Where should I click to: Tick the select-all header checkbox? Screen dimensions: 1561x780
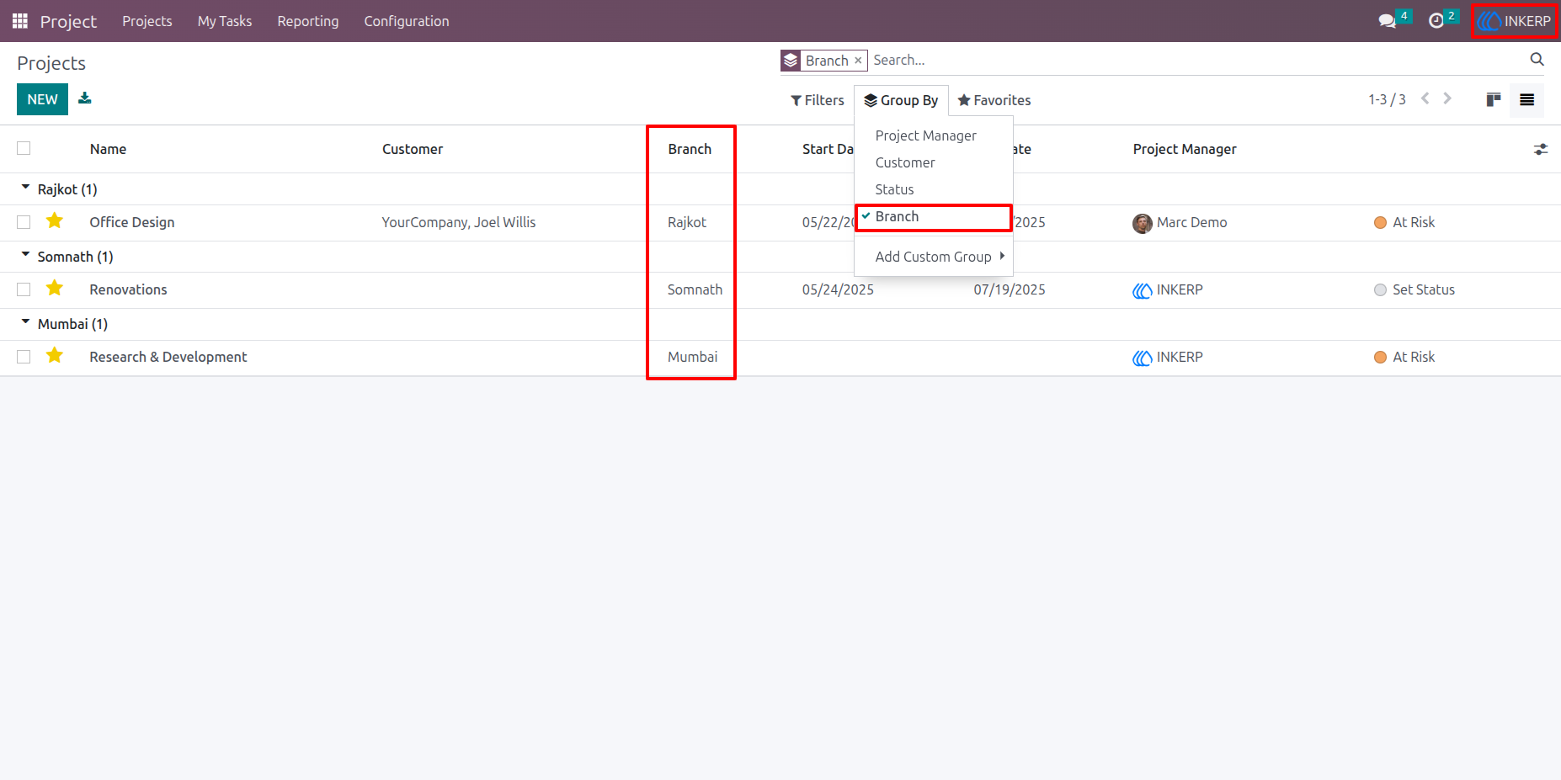coord(24,148)
